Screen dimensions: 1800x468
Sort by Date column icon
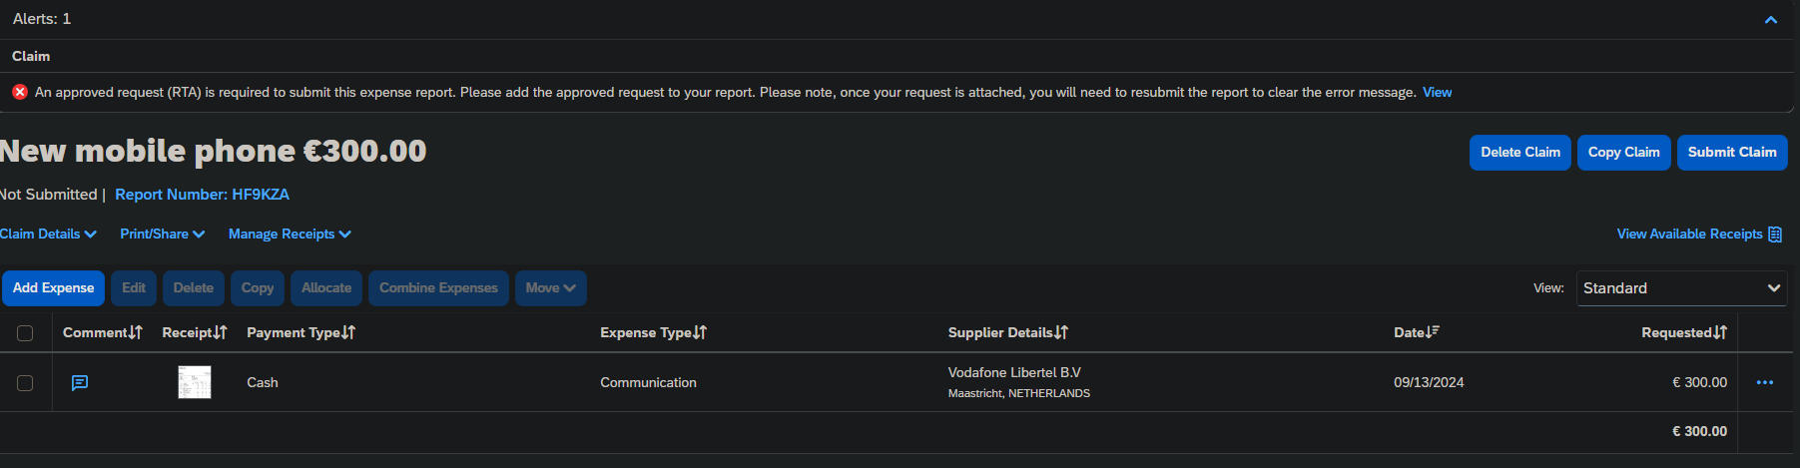[x=1434, y=332]
